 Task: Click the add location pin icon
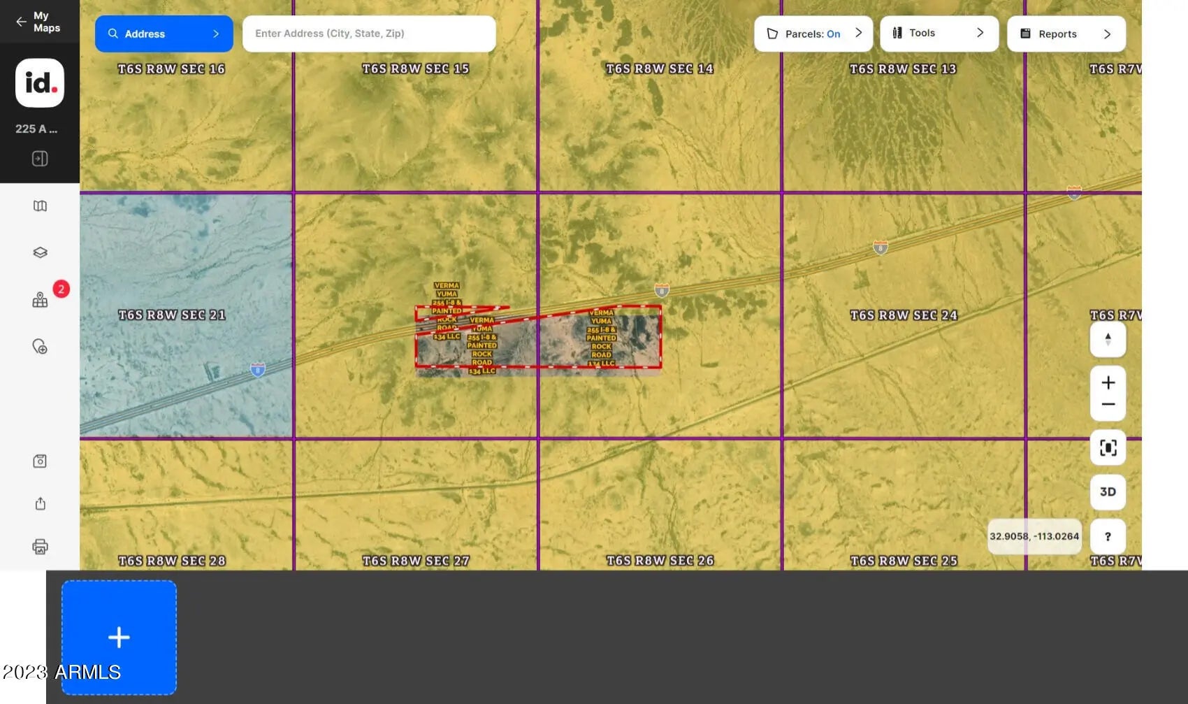pyautogui.click(x=40, y=347)
